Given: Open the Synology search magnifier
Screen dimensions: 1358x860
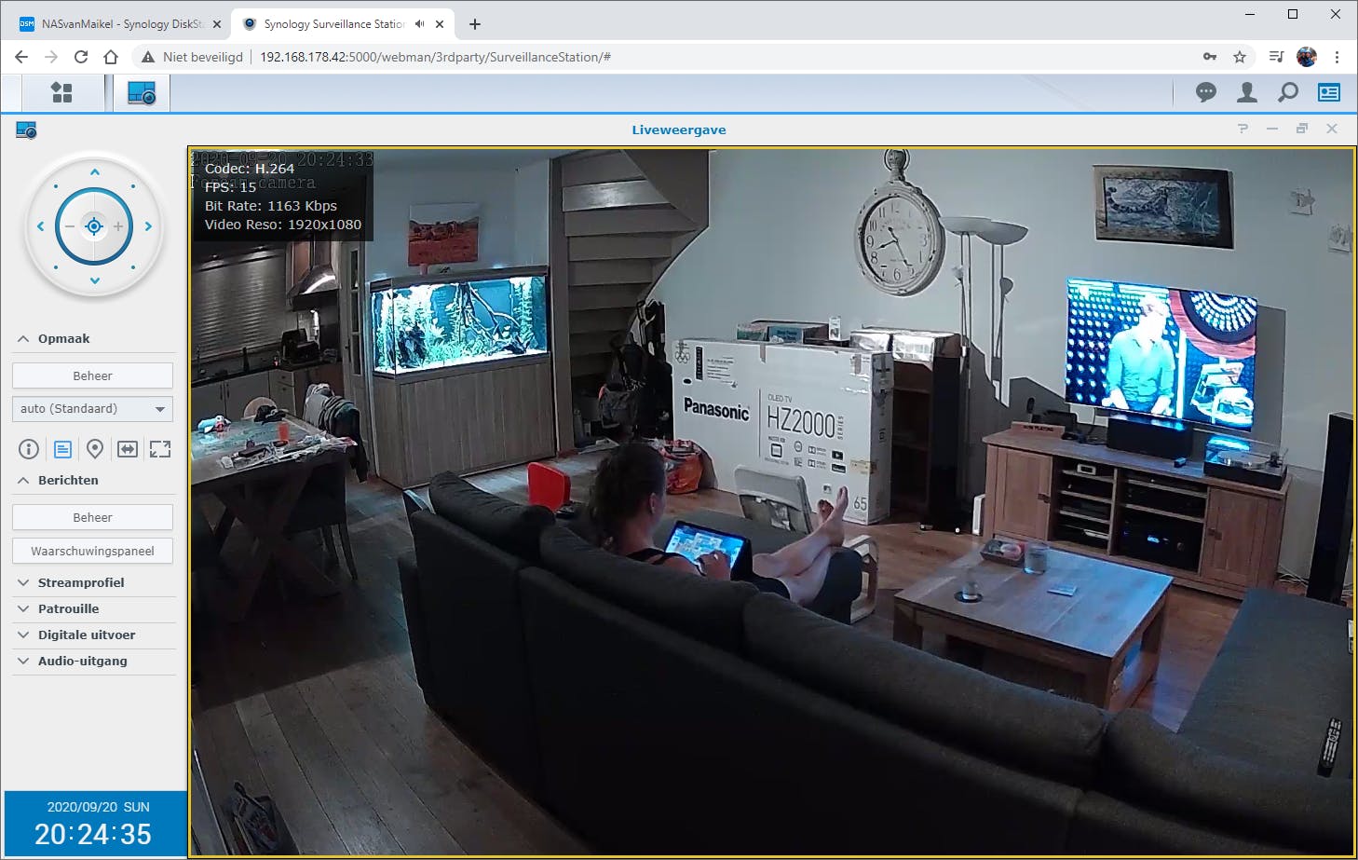Looking at the screenshot, I should tap(1288, 92).
